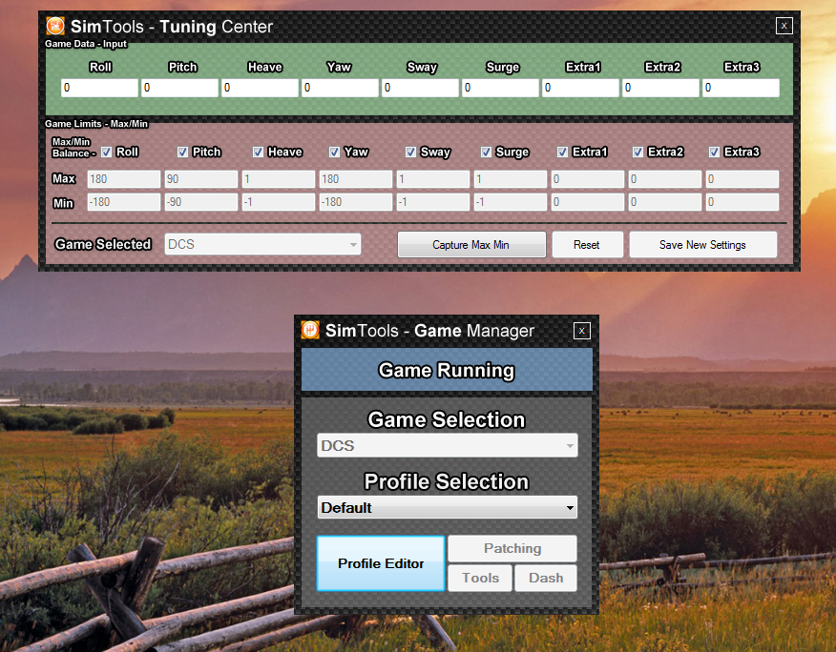Toggle the Extra3 Max/Min balance checkbox

coord(715,153)
